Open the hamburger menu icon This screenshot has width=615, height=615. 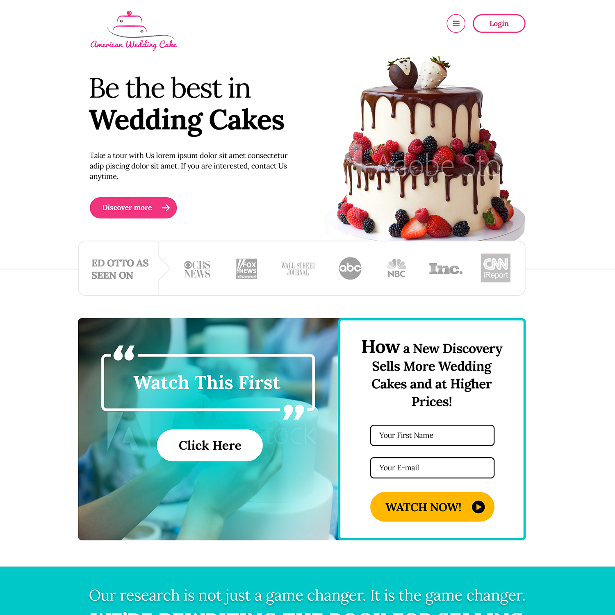click(x=456, y=23)
